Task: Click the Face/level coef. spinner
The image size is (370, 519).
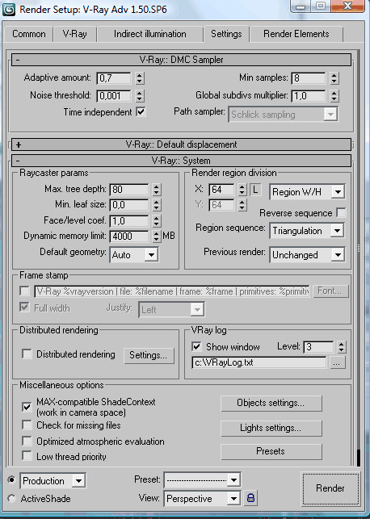Action: point(157,221)
